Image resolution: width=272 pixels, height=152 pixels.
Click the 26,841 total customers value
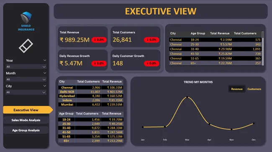tap(122, 40)
